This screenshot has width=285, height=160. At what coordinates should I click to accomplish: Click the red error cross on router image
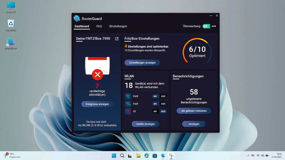97,75
